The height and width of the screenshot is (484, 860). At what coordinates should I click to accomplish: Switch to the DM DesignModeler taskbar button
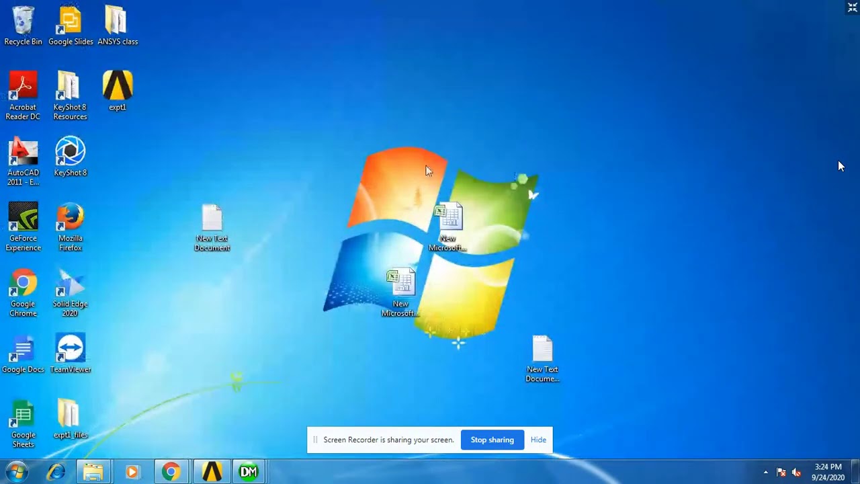pyautogui.click(x=249, y=472)
